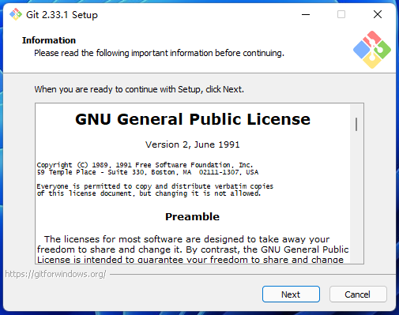Cancel the Git setup
399x315 pixels.
(358, 294)
